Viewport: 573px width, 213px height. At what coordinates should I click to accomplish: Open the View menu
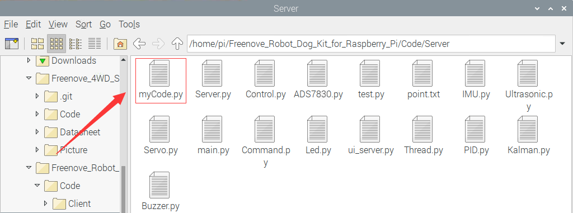(58, 25)
